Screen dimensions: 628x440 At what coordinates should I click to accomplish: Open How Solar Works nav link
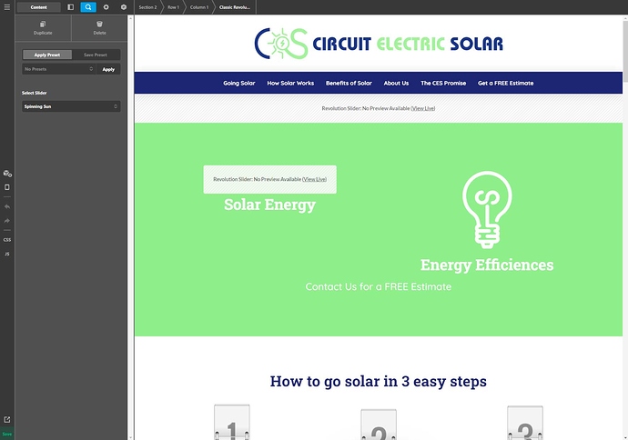tap(290, 84)
